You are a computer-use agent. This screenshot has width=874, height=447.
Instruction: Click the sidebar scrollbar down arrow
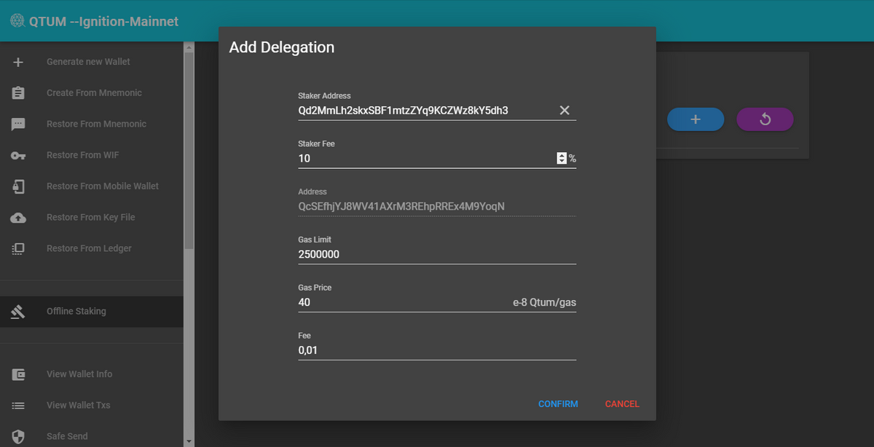(x=189, y=440)
